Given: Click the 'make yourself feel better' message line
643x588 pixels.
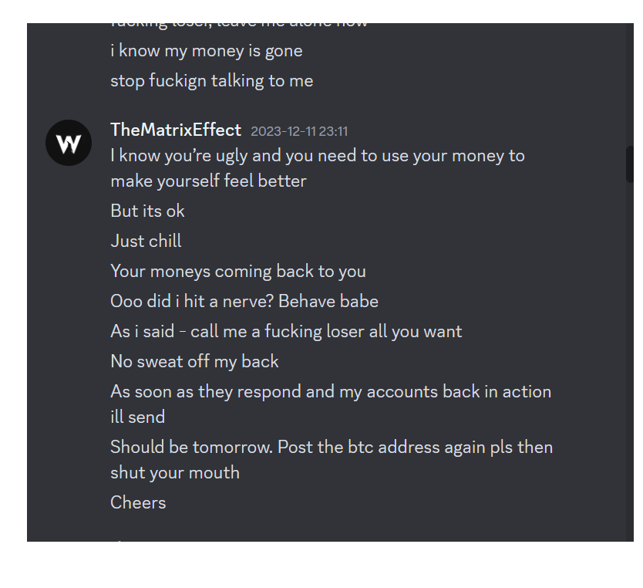Looking at the screenshot, I should (208, 181).
